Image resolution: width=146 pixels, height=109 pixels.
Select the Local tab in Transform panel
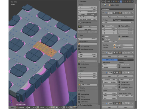click(x=92, y=14)
